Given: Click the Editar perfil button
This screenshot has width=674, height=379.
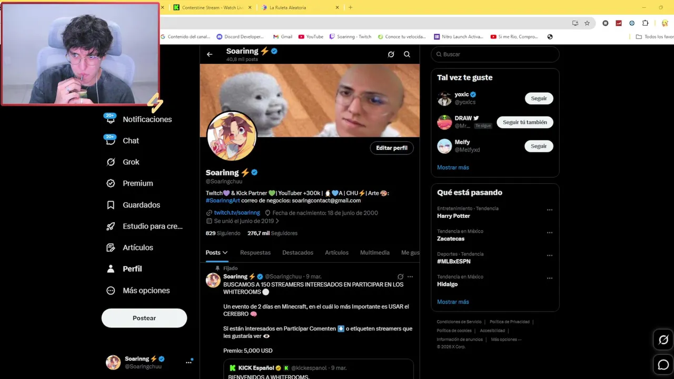Looking at the screenshot, I should pos(392,148).
